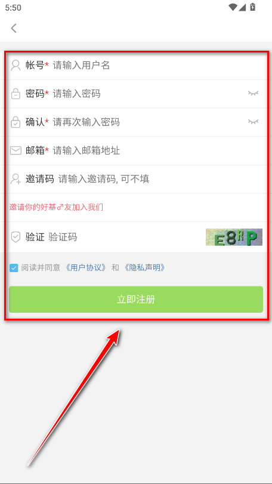Show password in the 确认 field
The height and width of the screenshot is (484, 272).
[253, 122]
